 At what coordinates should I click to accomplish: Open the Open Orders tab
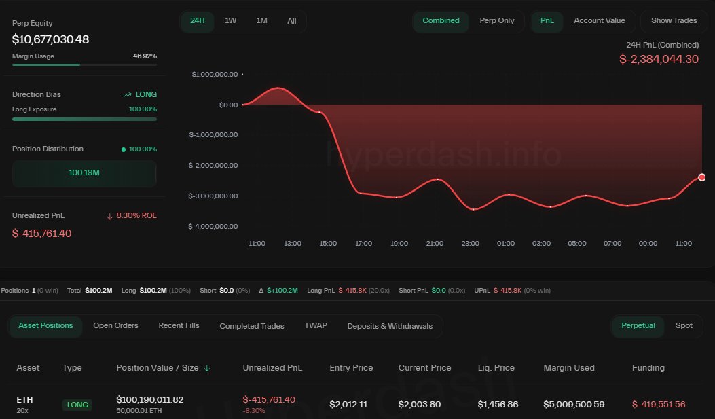coord(115,326)
